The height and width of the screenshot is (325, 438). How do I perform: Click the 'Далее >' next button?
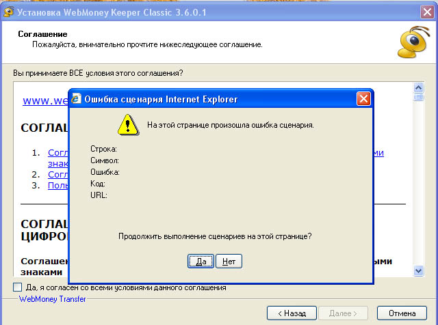[343, 313]
